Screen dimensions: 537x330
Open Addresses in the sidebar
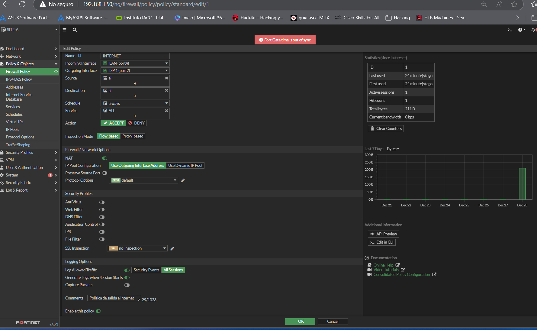click(x=14, y=87)
